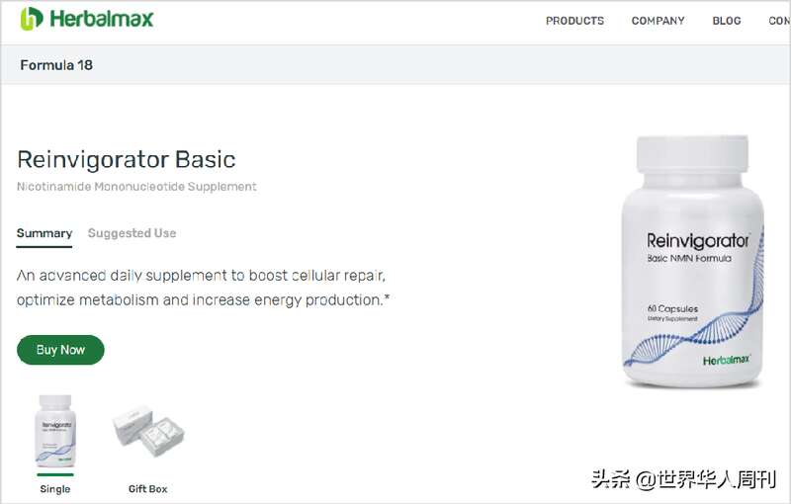Image resolution: width=791 pixels, height=504 pixels.
Task: Click the Formula 18 breadcrumb heading
Action: (56, 65)
